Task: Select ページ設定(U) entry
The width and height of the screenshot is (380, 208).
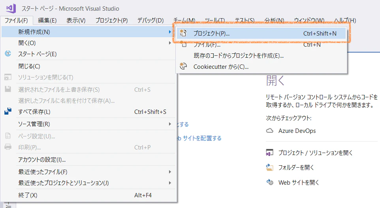Action: (x=88, y=136)
